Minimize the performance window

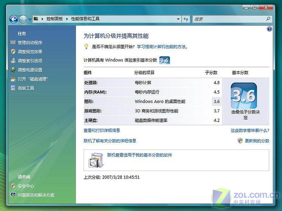[246, 8]
